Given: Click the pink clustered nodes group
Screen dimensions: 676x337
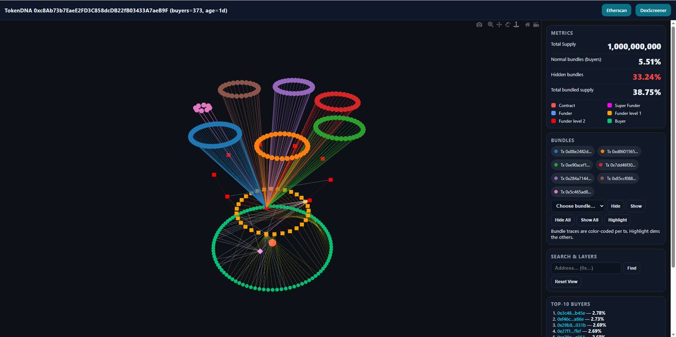Looking at the screenshot, I should [x=202, y=107].
